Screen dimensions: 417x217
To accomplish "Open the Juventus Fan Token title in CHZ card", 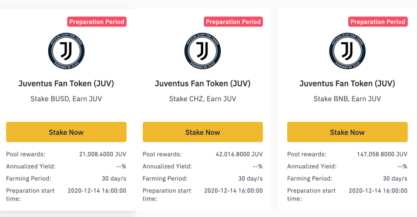I will (203, 84).
